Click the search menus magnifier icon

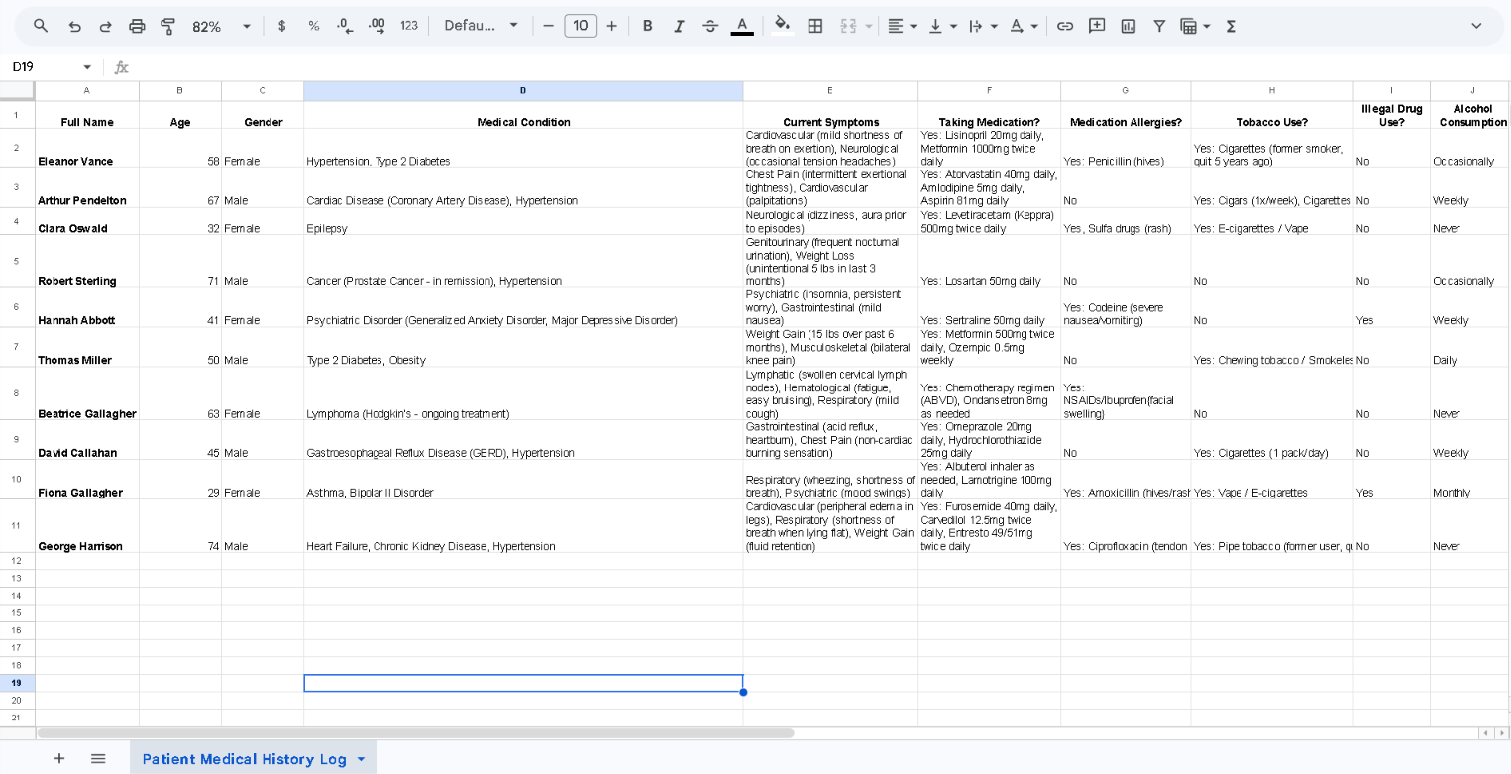pyautogui.click(x=41, y=26)
